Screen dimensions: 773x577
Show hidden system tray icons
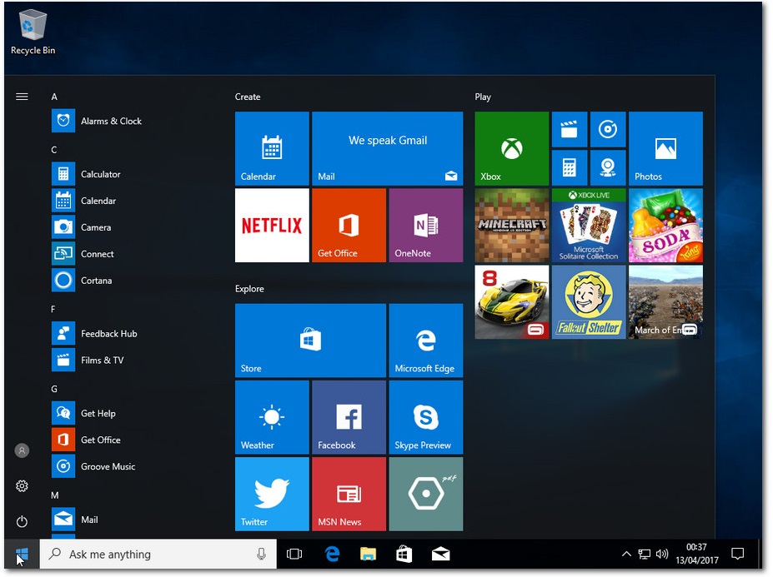[x=626, y=555]
